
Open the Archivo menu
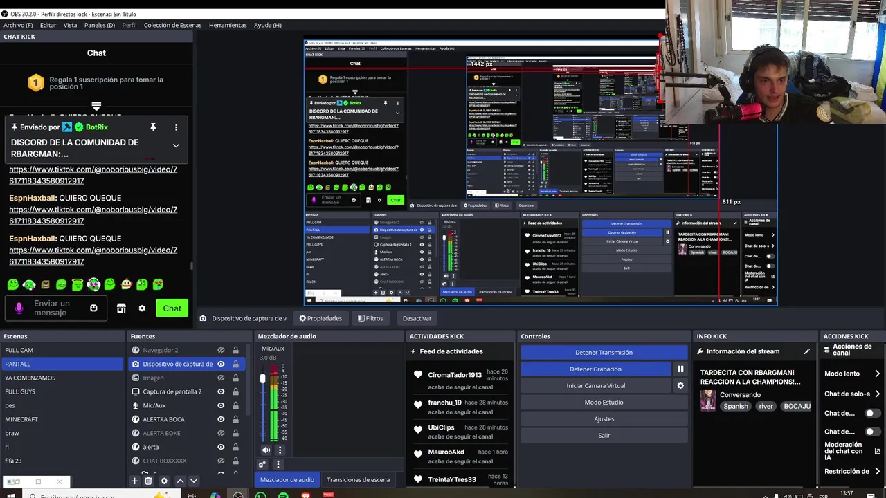[x=18, y=25]
